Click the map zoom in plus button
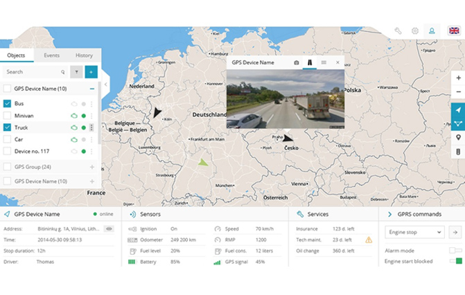 [458, 78]
